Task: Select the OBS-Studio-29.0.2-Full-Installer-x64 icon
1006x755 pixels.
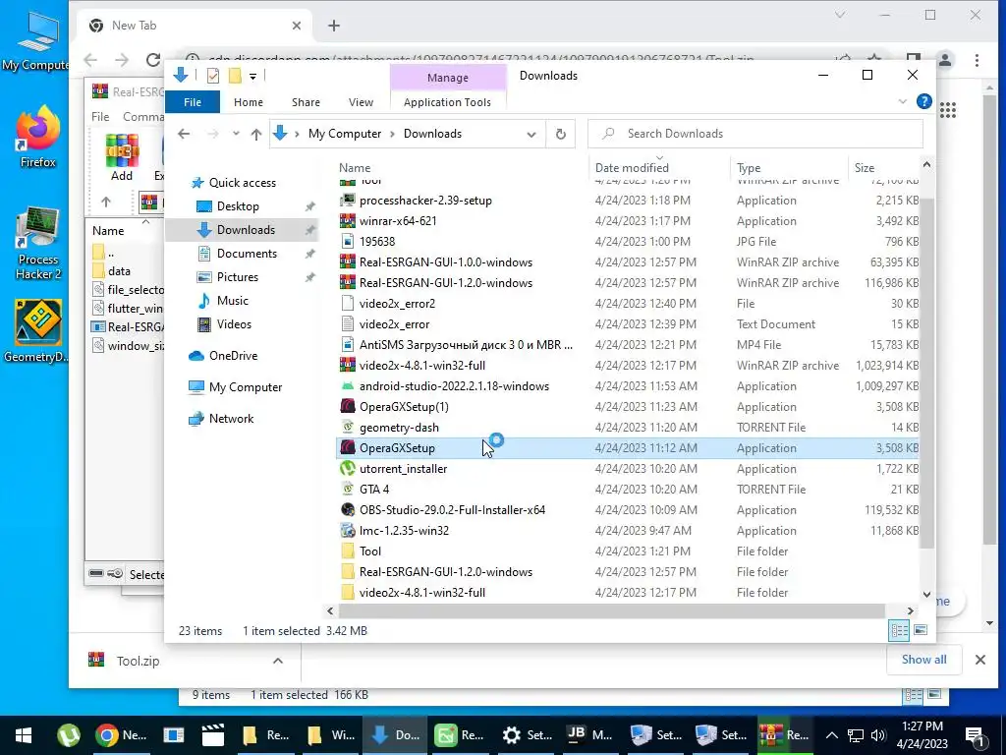Action: 347,510
